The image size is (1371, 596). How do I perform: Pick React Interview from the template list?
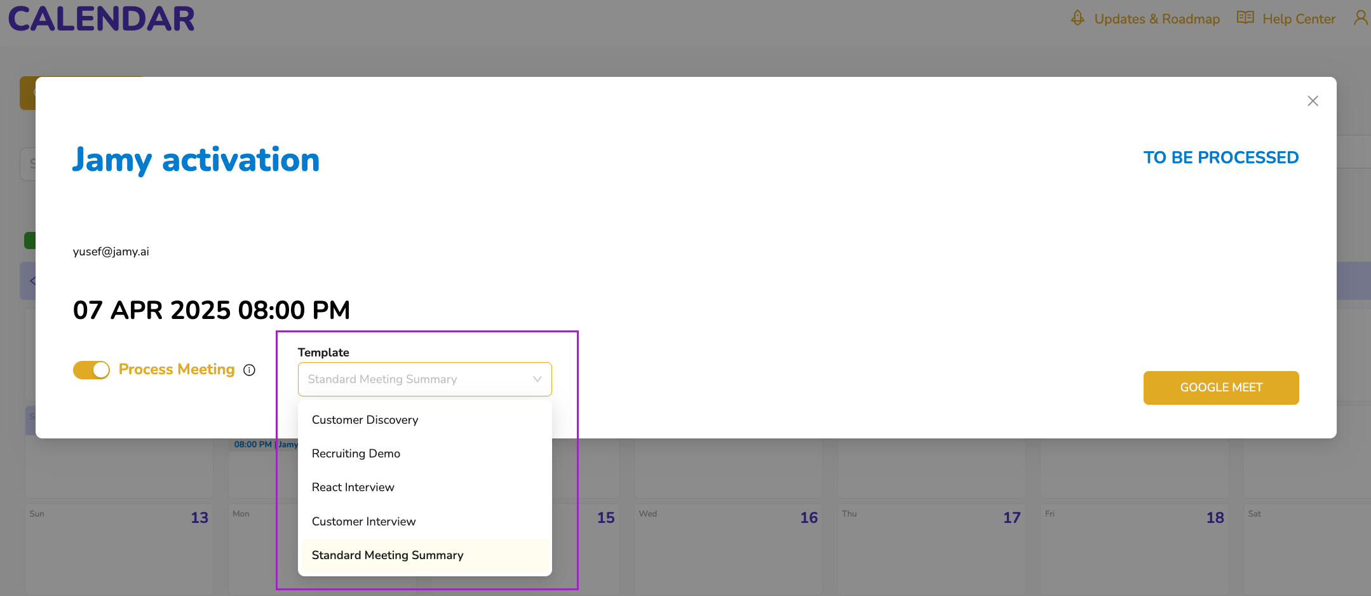point(353,487)
